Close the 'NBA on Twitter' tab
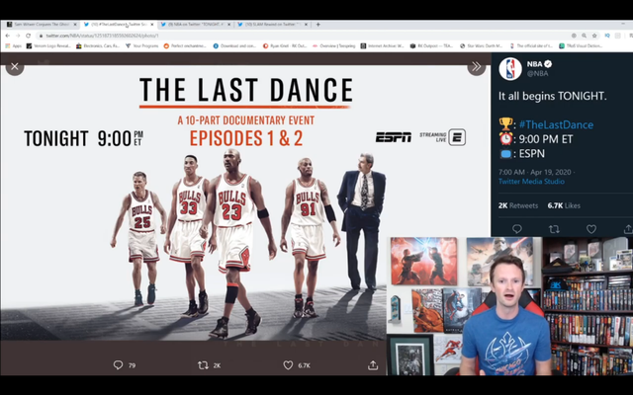 click(x=228, y=25)
